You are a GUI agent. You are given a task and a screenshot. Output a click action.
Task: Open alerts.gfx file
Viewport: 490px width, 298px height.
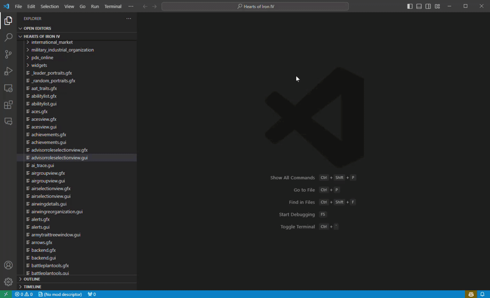point(77,219)
